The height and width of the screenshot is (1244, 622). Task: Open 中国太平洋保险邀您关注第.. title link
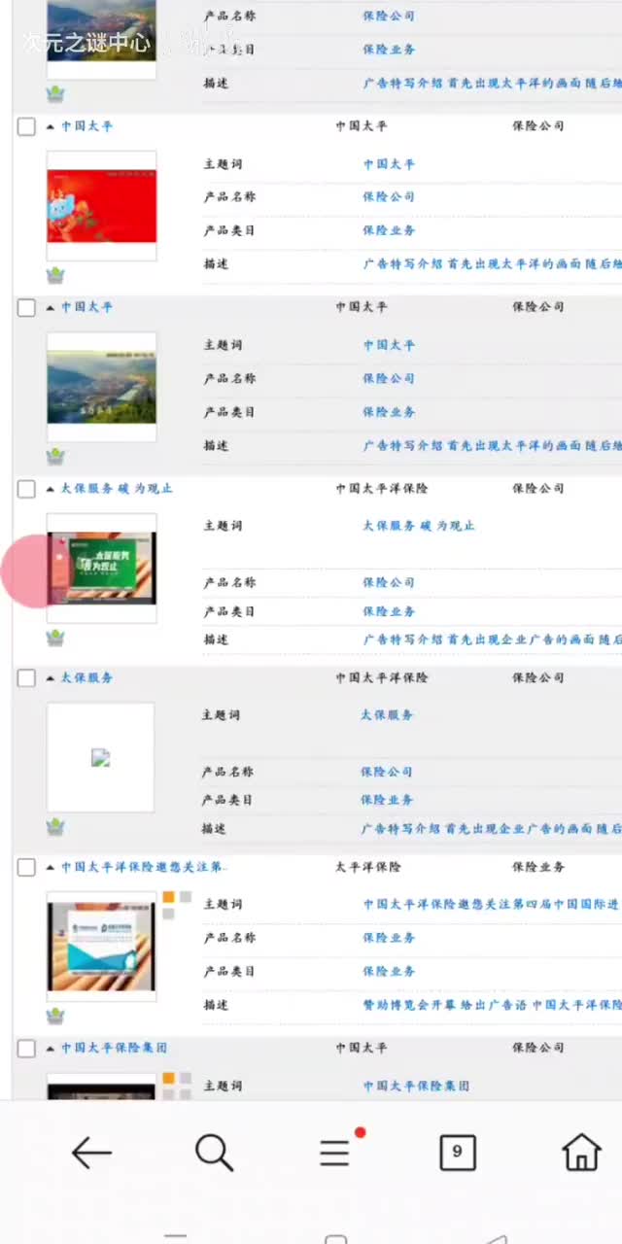coord(144,867)
